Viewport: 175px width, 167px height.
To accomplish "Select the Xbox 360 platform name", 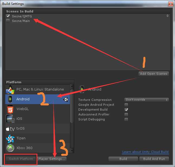I will click(24, 148).
